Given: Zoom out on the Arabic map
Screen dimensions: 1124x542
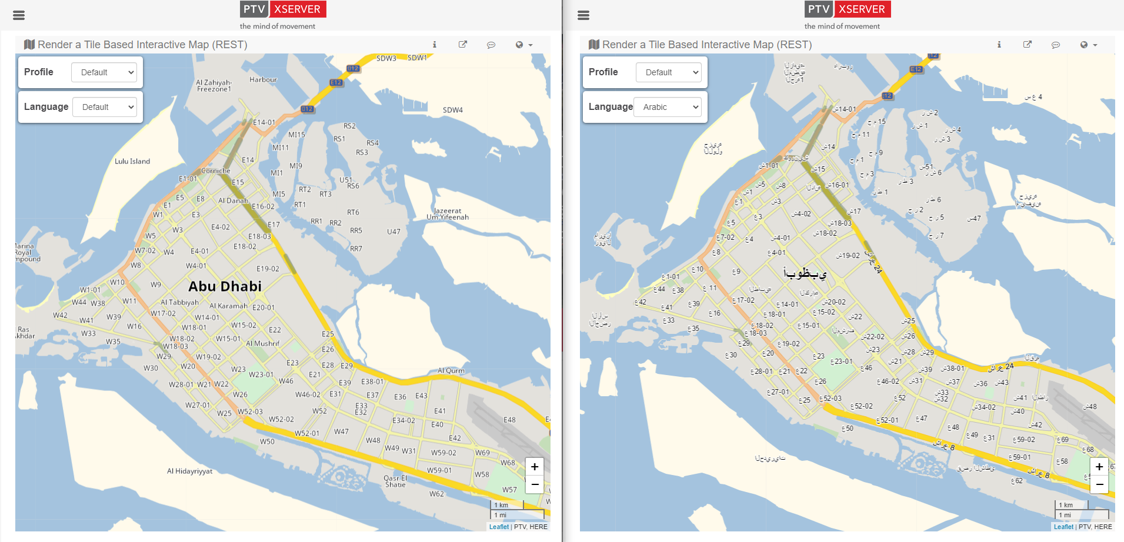Looking at the screenshot, I should [1099, 484].
